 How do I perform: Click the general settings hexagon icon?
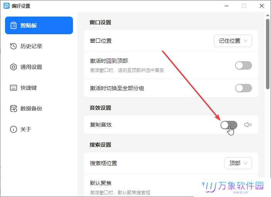click(x=14, y=67)
